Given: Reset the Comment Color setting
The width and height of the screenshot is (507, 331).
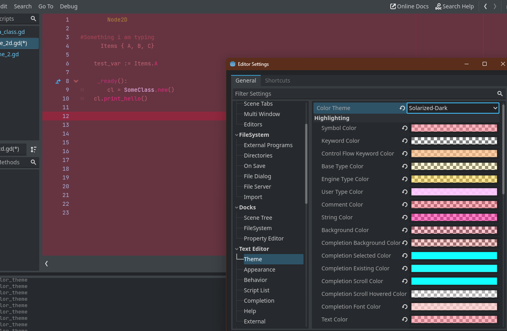Looking at the screenshot, I should pyautogui.click(x=405, y=204).
